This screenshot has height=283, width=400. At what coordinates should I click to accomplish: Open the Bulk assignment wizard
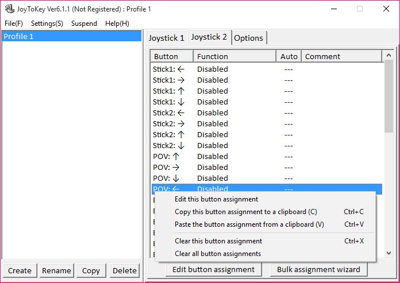tap(318, 269)
